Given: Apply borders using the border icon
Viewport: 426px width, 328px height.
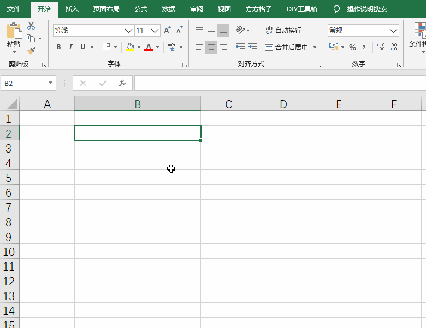Looking at the screenshot, I should coord(106,47).
